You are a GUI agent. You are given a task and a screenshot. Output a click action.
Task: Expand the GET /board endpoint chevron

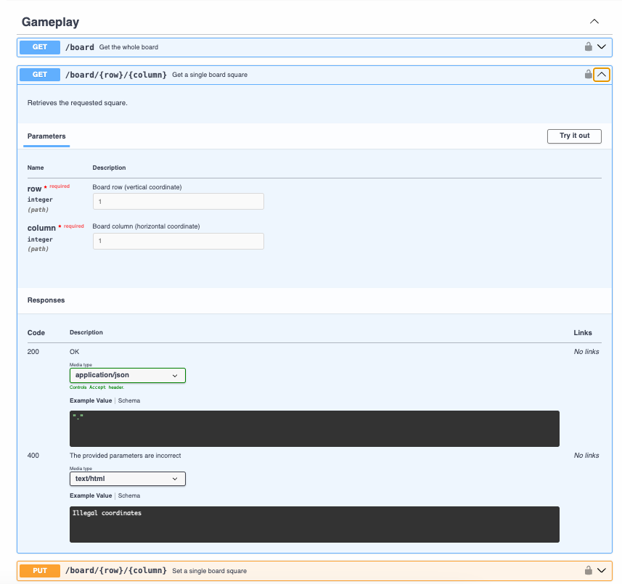[x=602, y=47]
